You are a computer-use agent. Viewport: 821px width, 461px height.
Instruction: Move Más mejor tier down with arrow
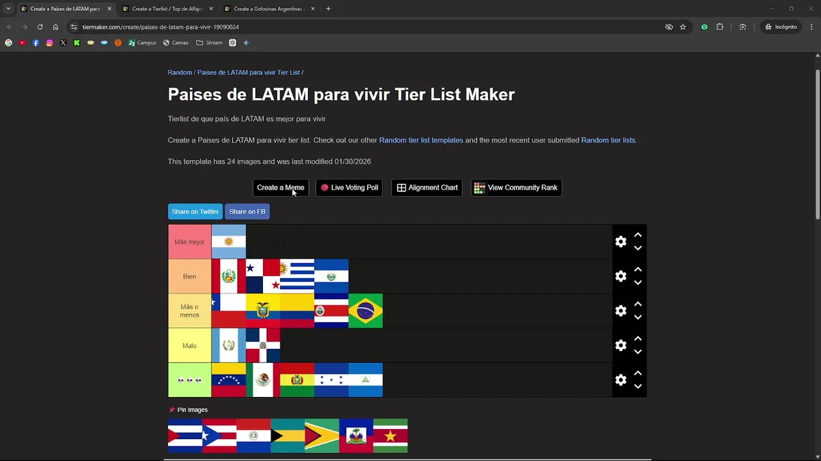point(638,248)
